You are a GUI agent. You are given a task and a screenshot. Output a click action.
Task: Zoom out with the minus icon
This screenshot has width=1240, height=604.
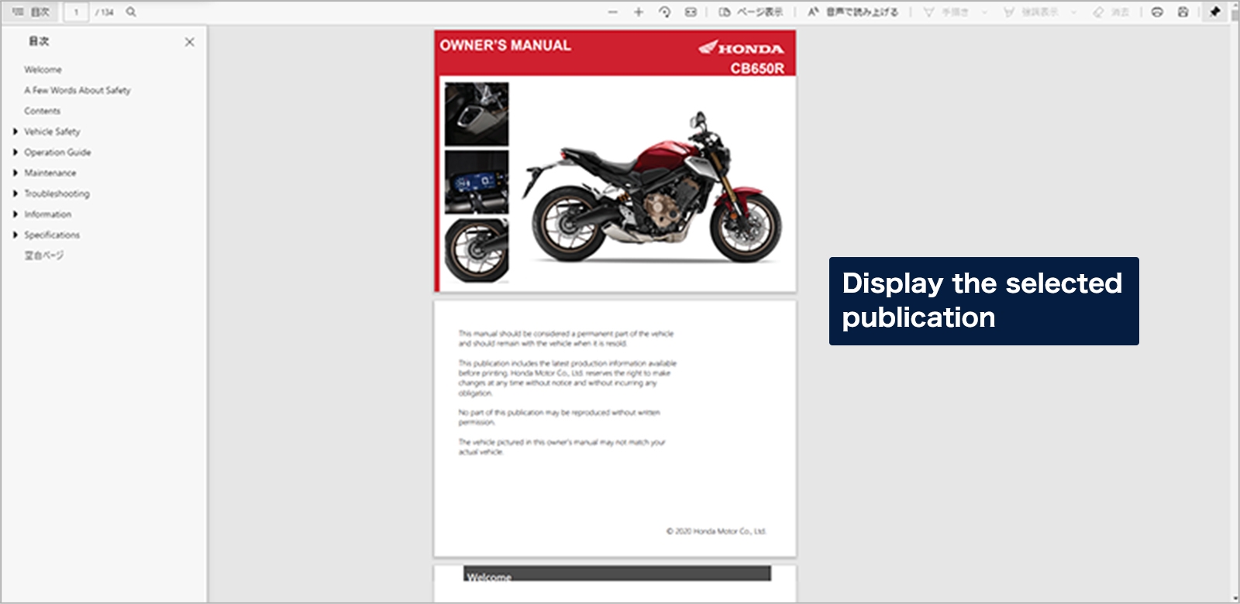613,12
